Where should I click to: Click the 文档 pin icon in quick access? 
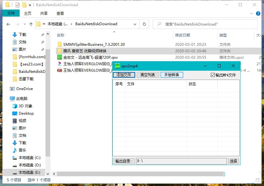click(x=43, y=42)
